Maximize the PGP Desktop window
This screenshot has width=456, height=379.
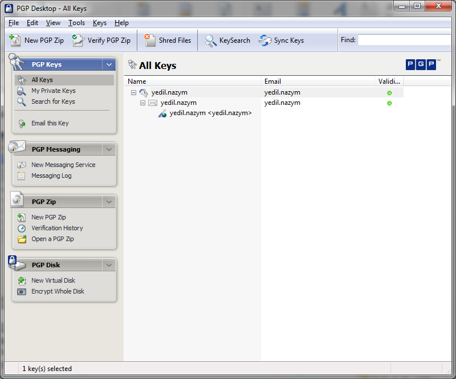[417, 6]
